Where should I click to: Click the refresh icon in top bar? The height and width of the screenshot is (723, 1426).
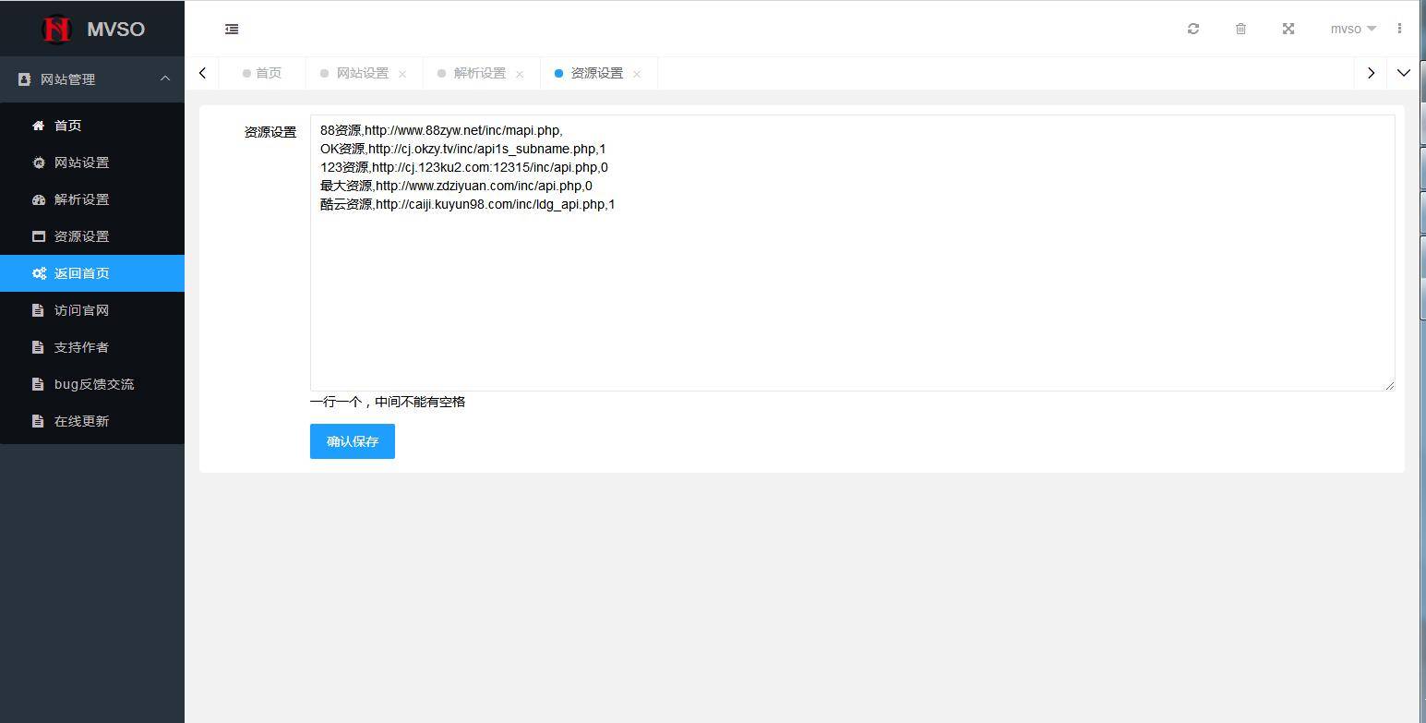coord(1193,29)
